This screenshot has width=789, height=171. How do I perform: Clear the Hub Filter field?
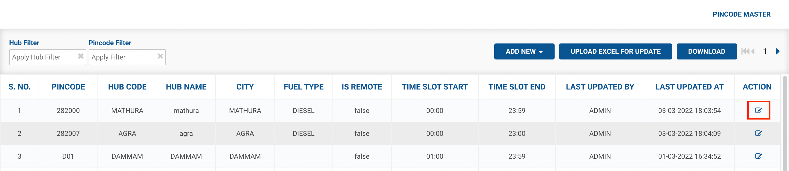point(81,56)
